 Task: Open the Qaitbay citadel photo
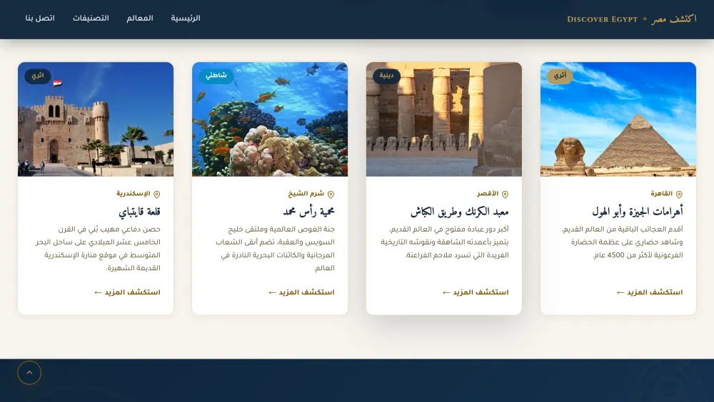pyautogui.click(x=96, y=119)
